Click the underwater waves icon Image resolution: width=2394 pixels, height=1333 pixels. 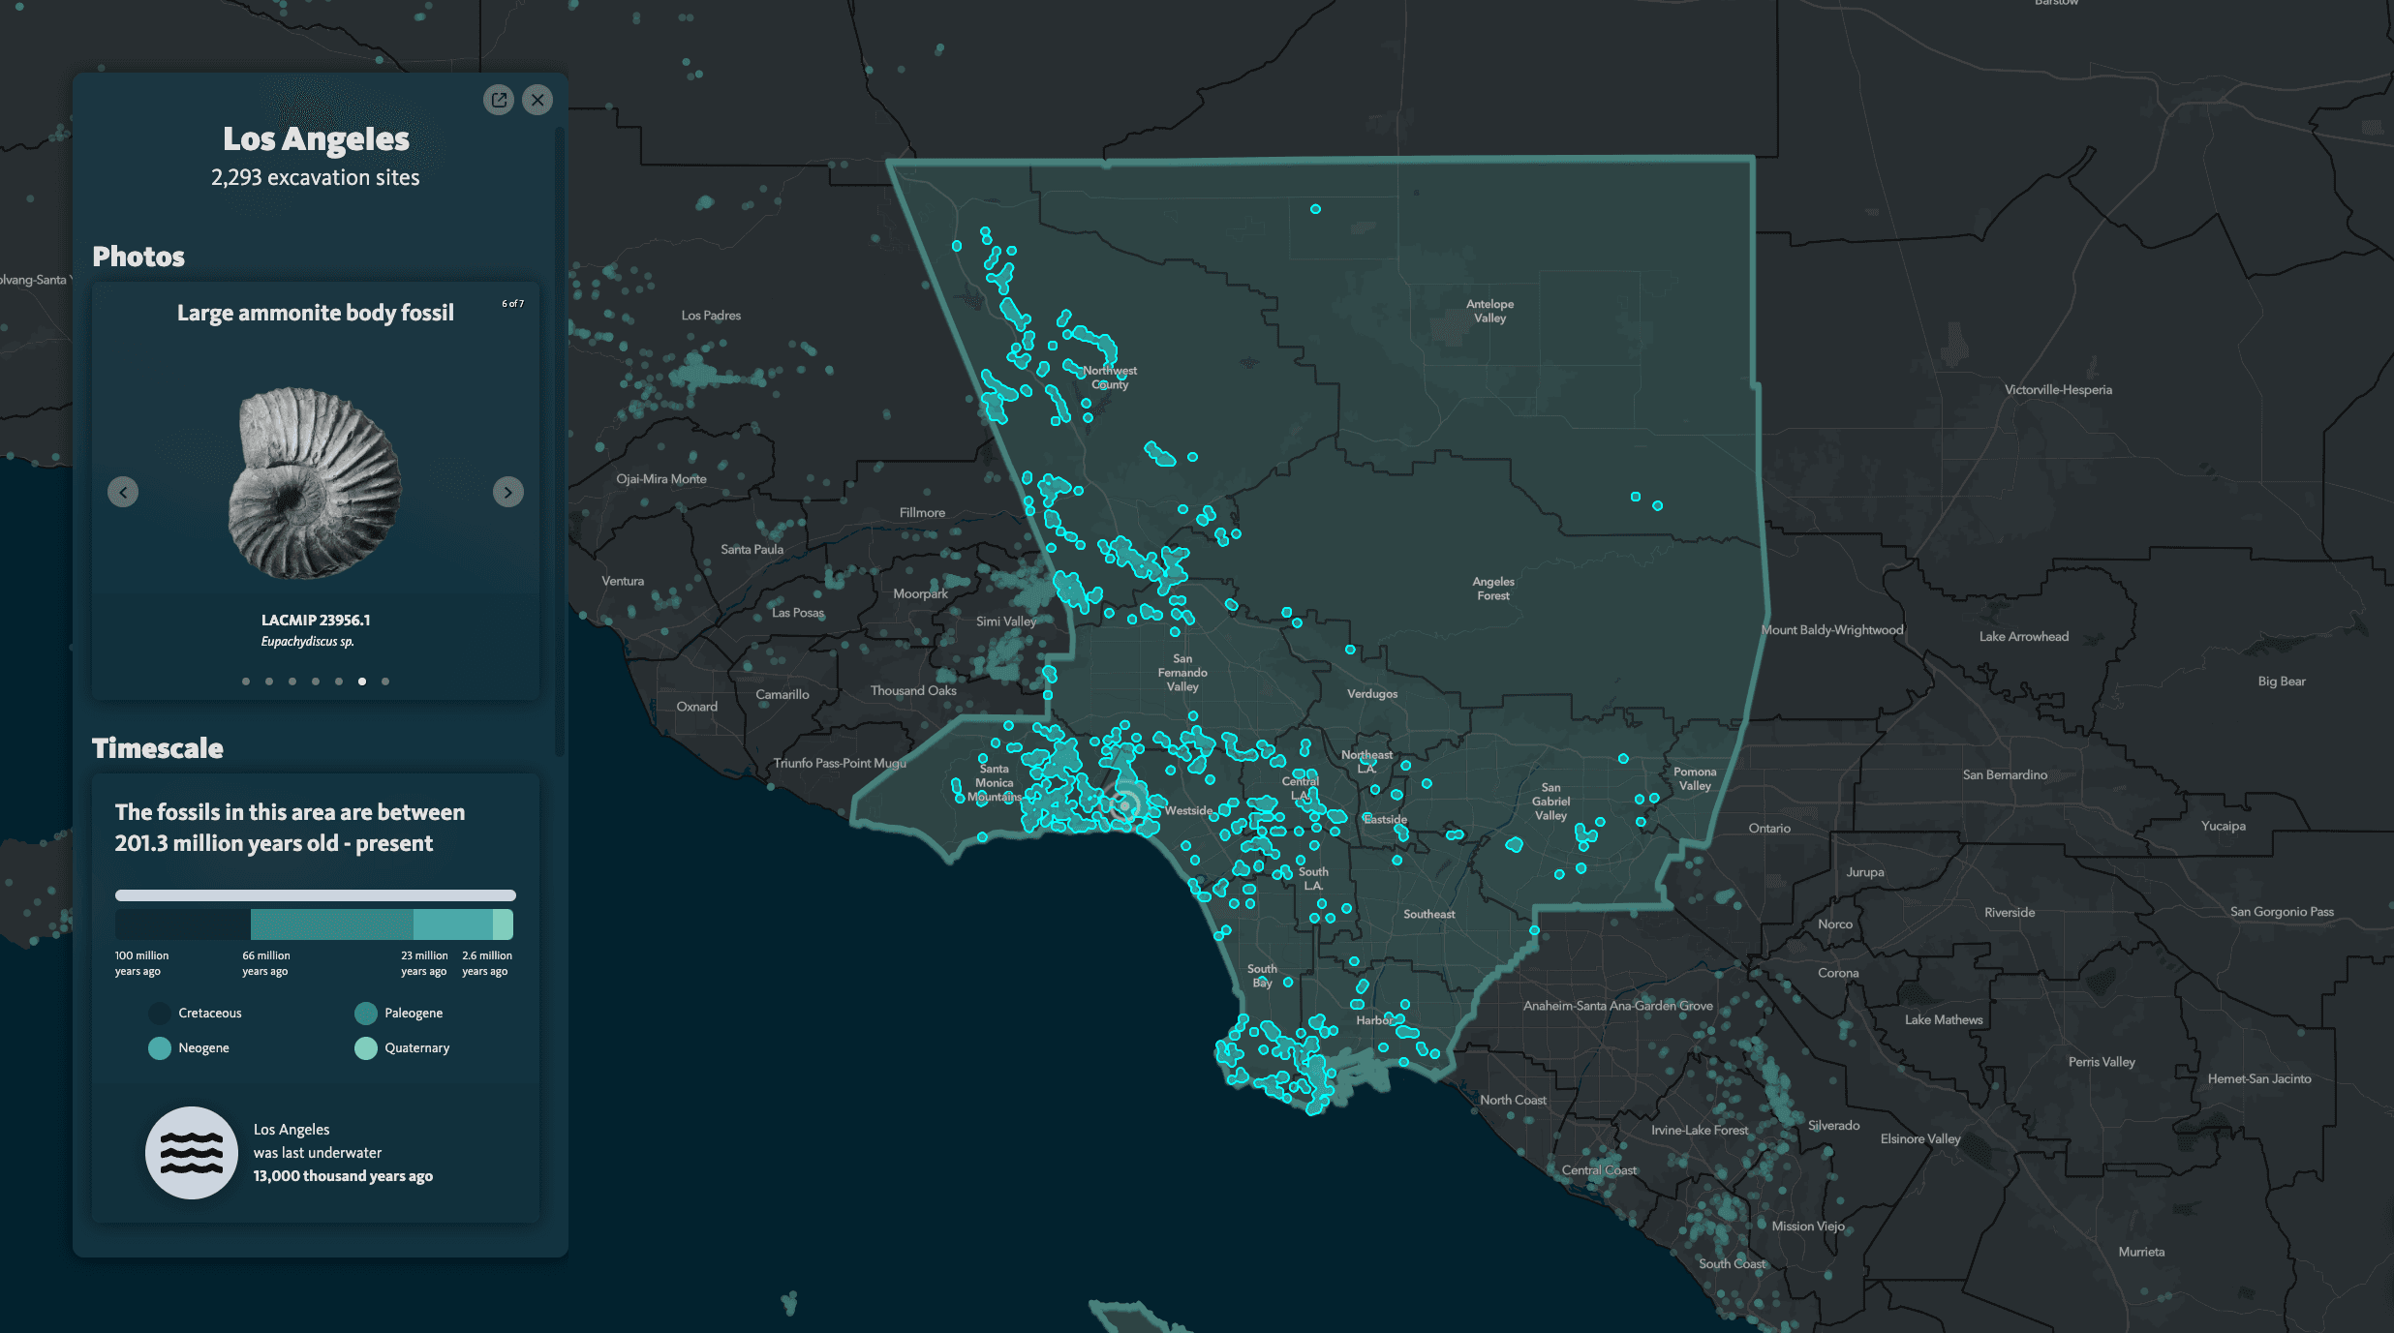(x=192, y=1152)
